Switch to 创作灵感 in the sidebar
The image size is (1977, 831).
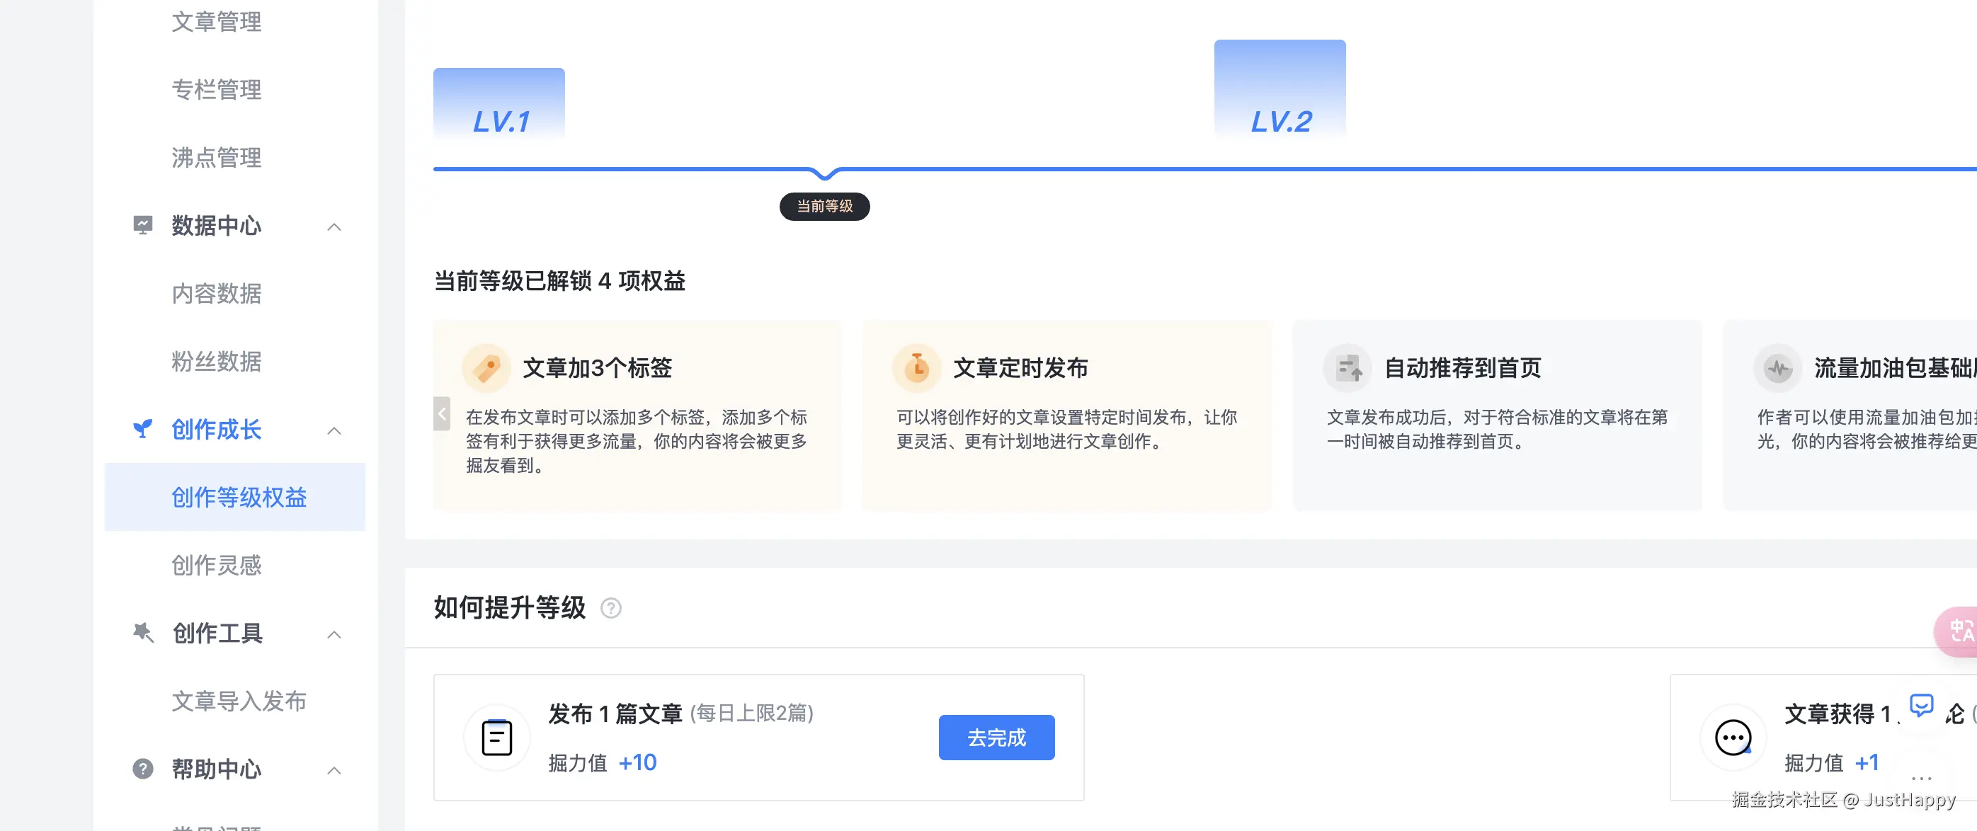point(217,566)
